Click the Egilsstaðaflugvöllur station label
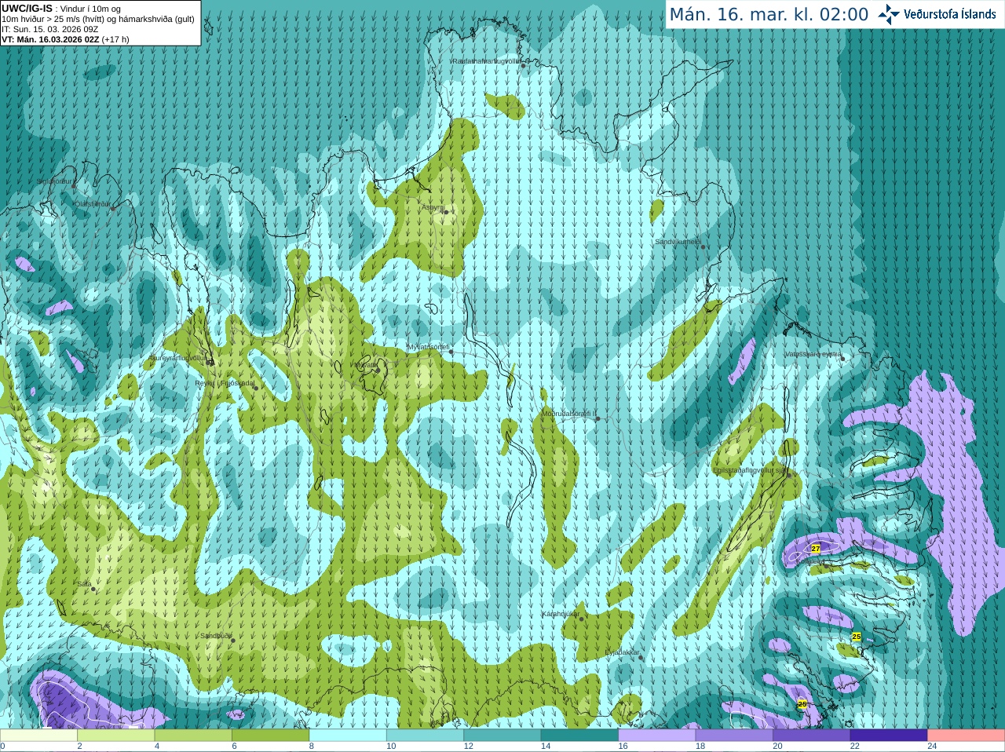 pos(750,470)
